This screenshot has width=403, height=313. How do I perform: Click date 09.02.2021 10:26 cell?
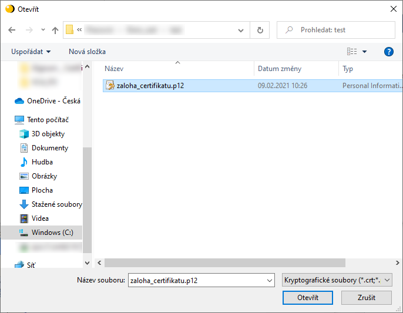point(283,86)
